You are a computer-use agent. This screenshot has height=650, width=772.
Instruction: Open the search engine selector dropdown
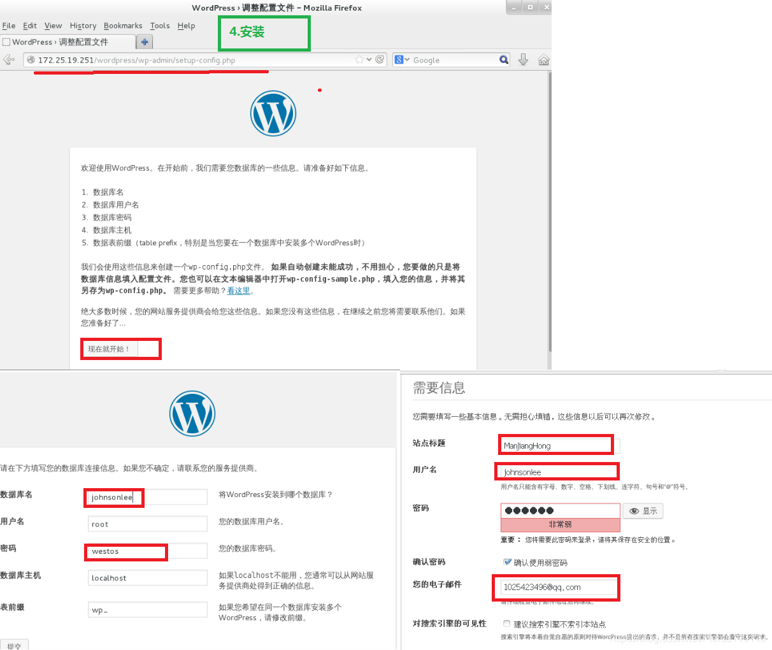[x=406, y=59]
